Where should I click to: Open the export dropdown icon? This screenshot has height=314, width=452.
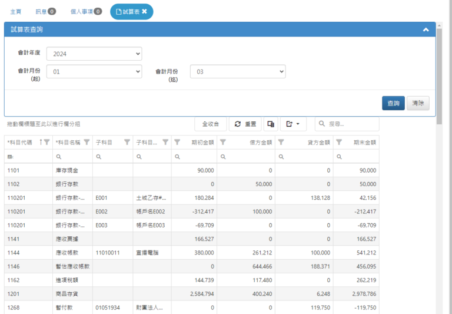293,124
